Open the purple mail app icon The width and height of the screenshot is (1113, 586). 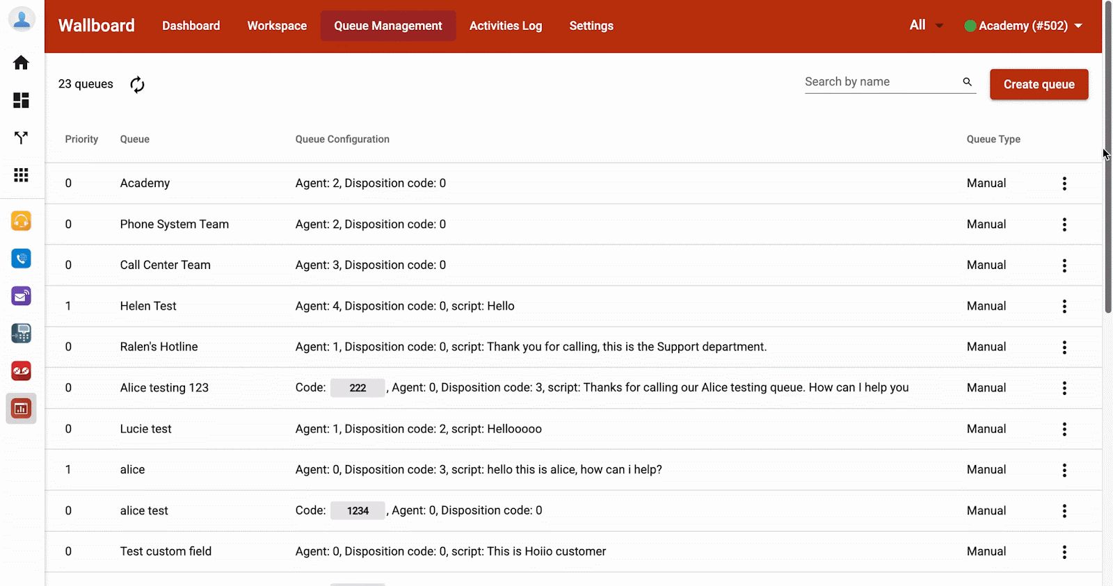[x=21, y=296]
